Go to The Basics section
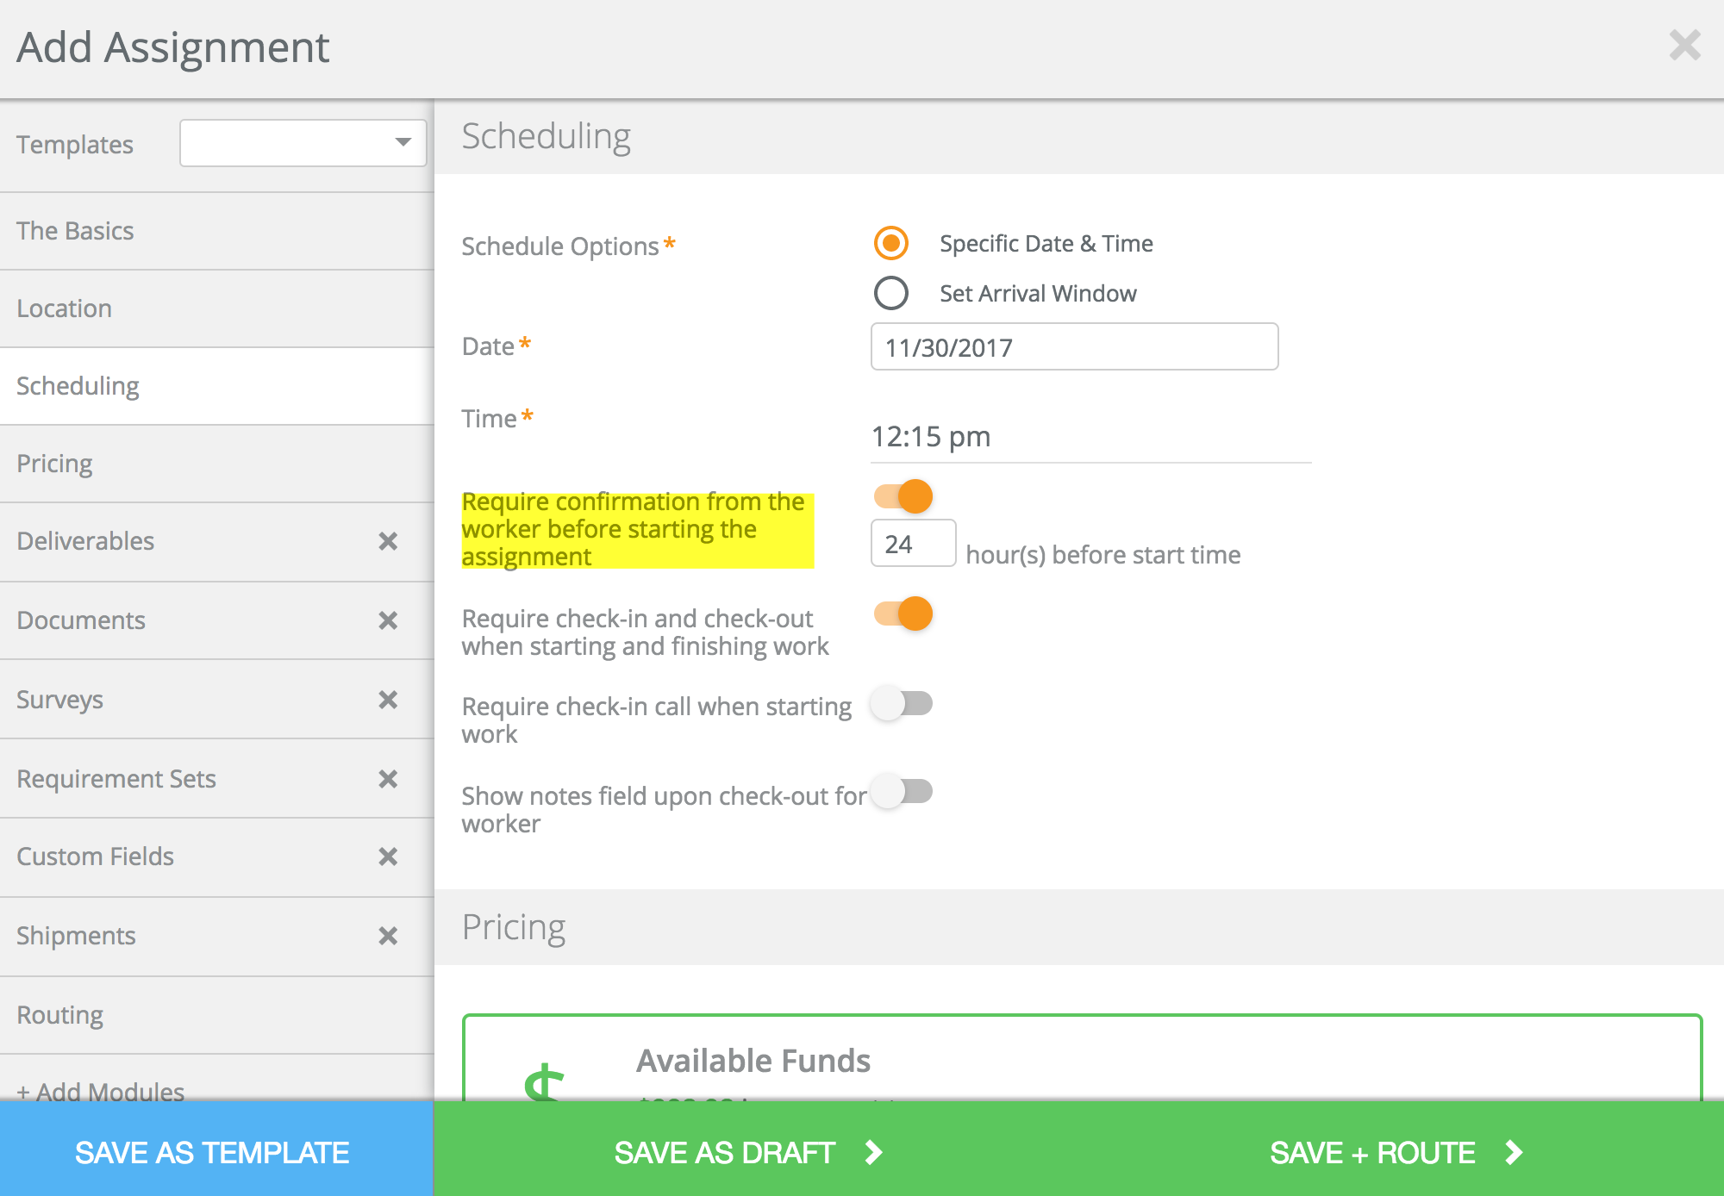1724x1196 pixels. [76, 231]
